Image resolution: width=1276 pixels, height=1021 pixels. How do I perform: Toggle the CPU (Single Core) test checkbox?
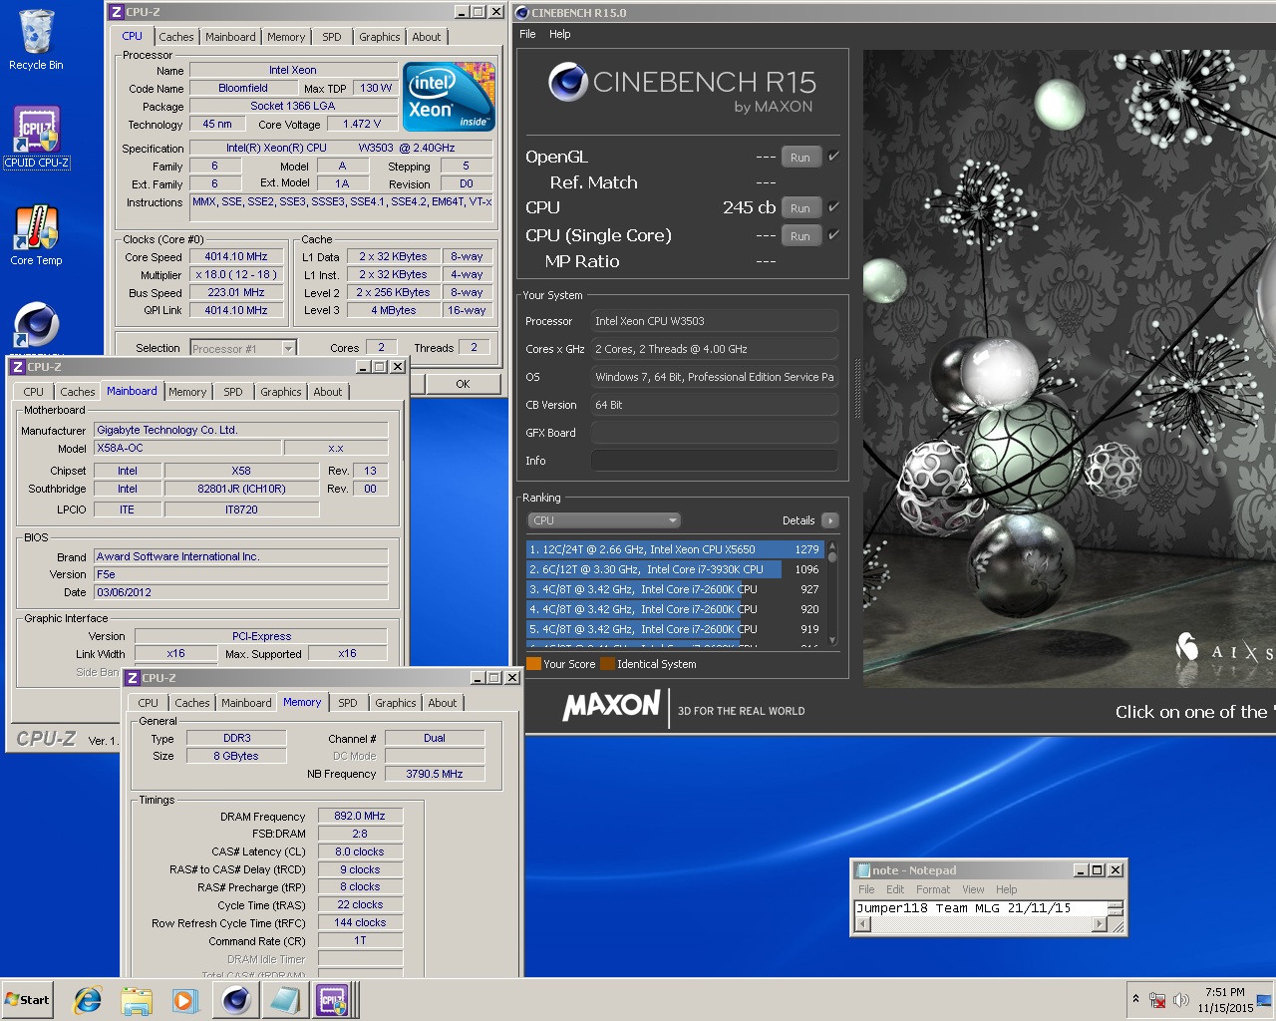[833, 235]
